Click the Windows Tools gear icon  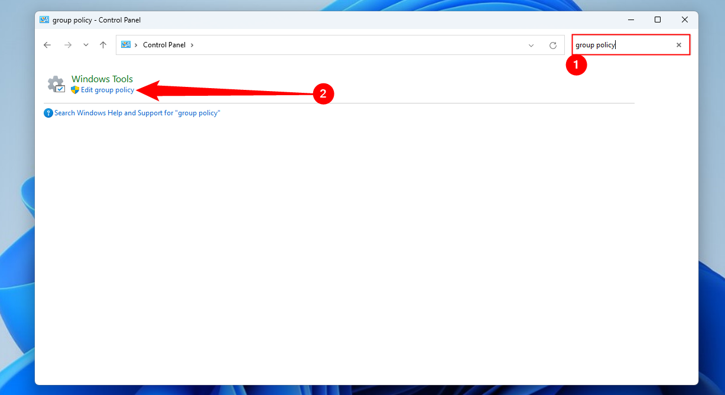point(56,84)
